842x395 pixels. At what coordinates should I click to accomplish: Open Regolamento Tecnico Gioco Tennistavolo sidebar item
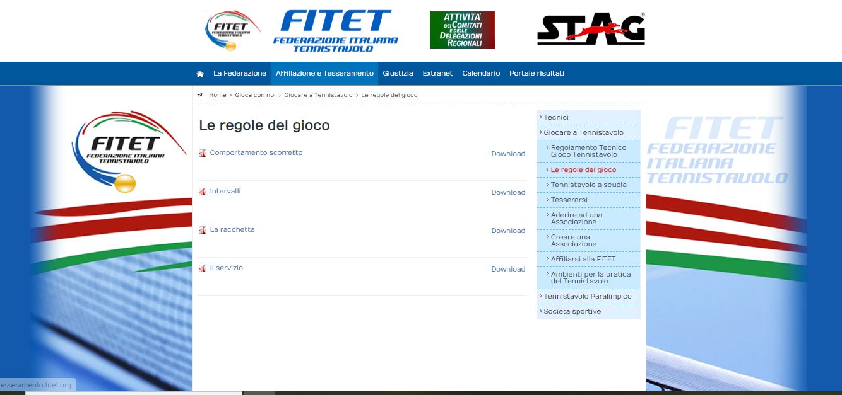click(x=588, y=151)
